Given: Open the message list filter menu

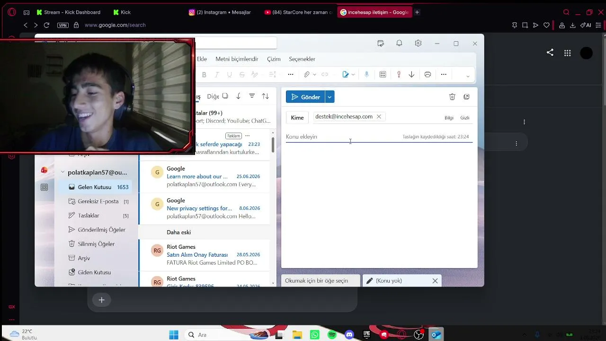Looking at the screenshot, I should pos(252,96).
